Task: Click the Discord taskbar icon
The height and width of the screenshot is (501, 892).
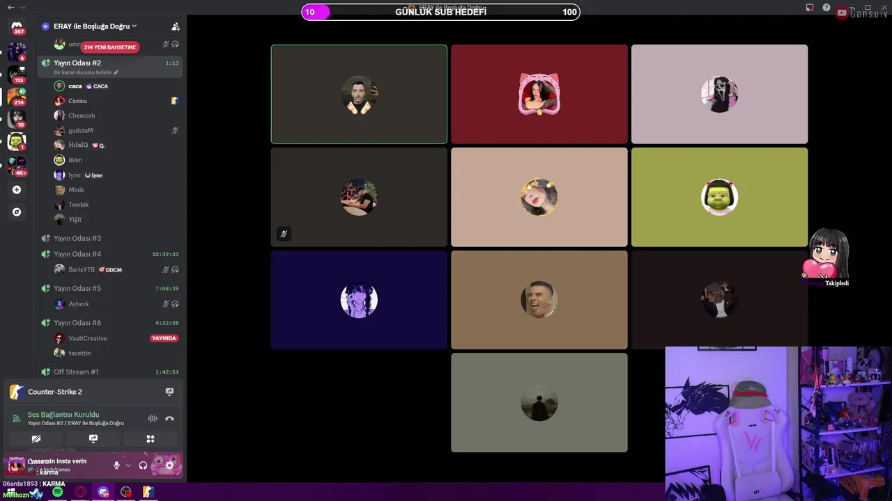Action: tap(104, 492)
